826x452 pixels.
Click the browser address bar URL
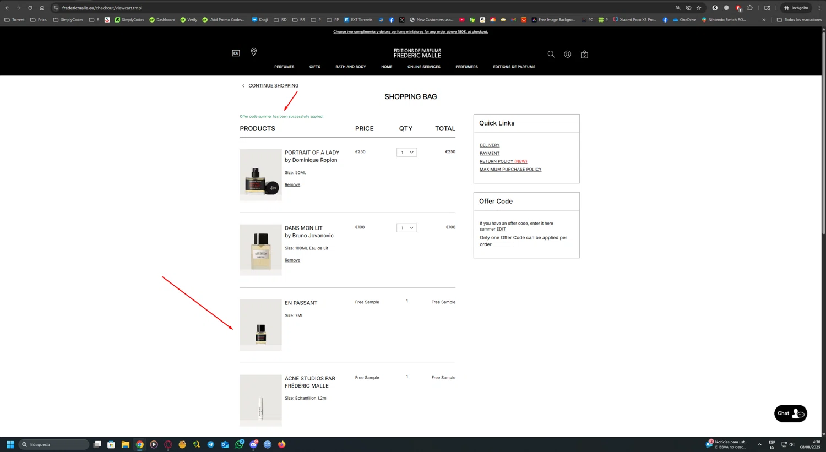coord(102,8)
